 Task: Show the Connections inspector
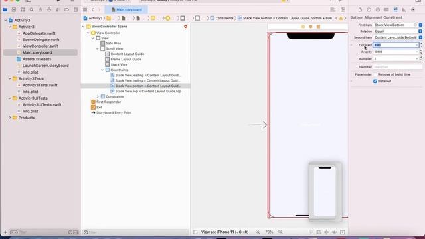pos(413,10)
